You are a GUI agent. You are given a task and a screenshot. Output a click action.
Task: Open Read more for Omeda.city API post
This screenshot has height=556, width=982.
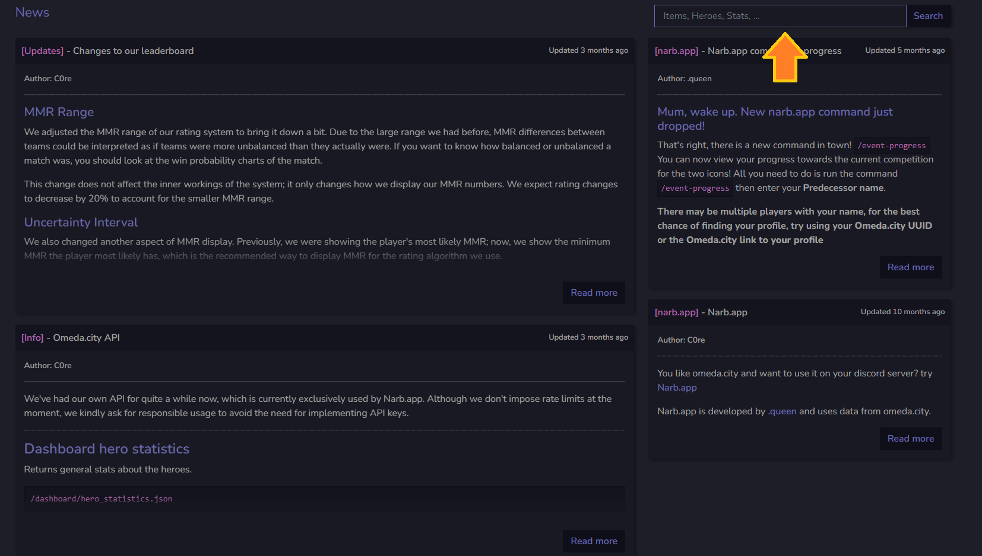coord(593,541)
